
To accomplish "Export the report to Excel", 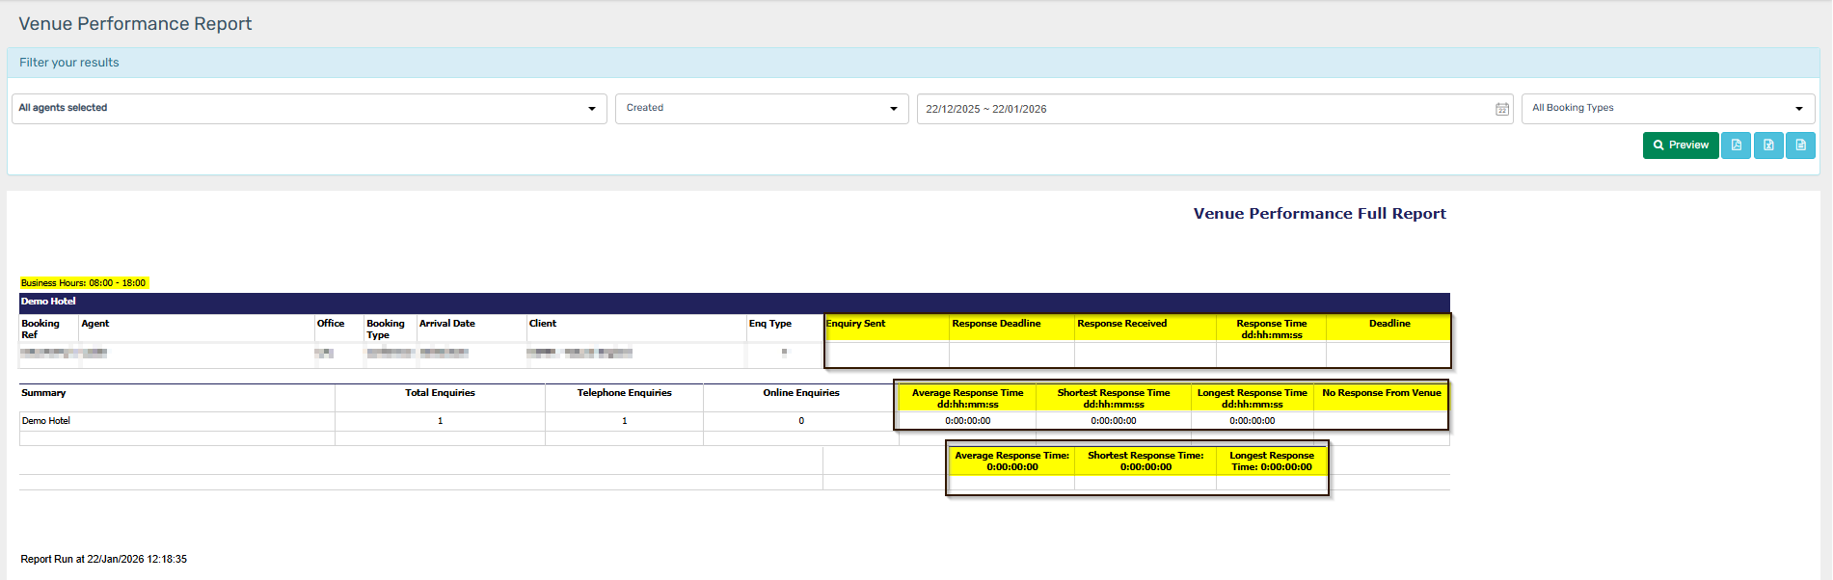I will click(1768, 145).
